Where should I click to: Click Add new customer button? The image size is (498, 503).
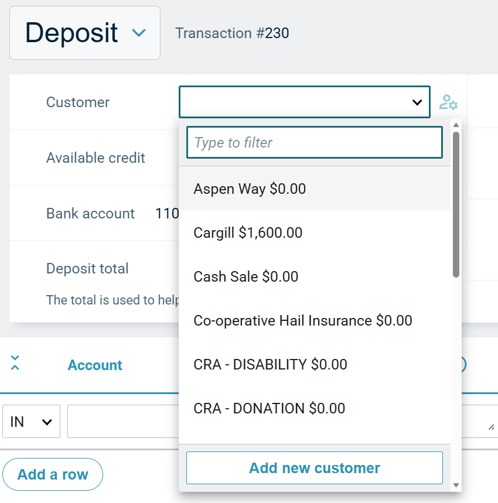pos(314,468)
